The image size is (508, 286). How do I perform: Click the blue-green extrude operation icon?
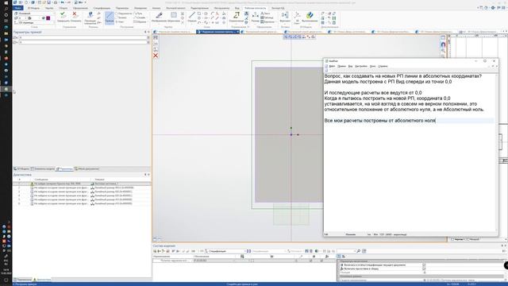click(x=310, y=15)
